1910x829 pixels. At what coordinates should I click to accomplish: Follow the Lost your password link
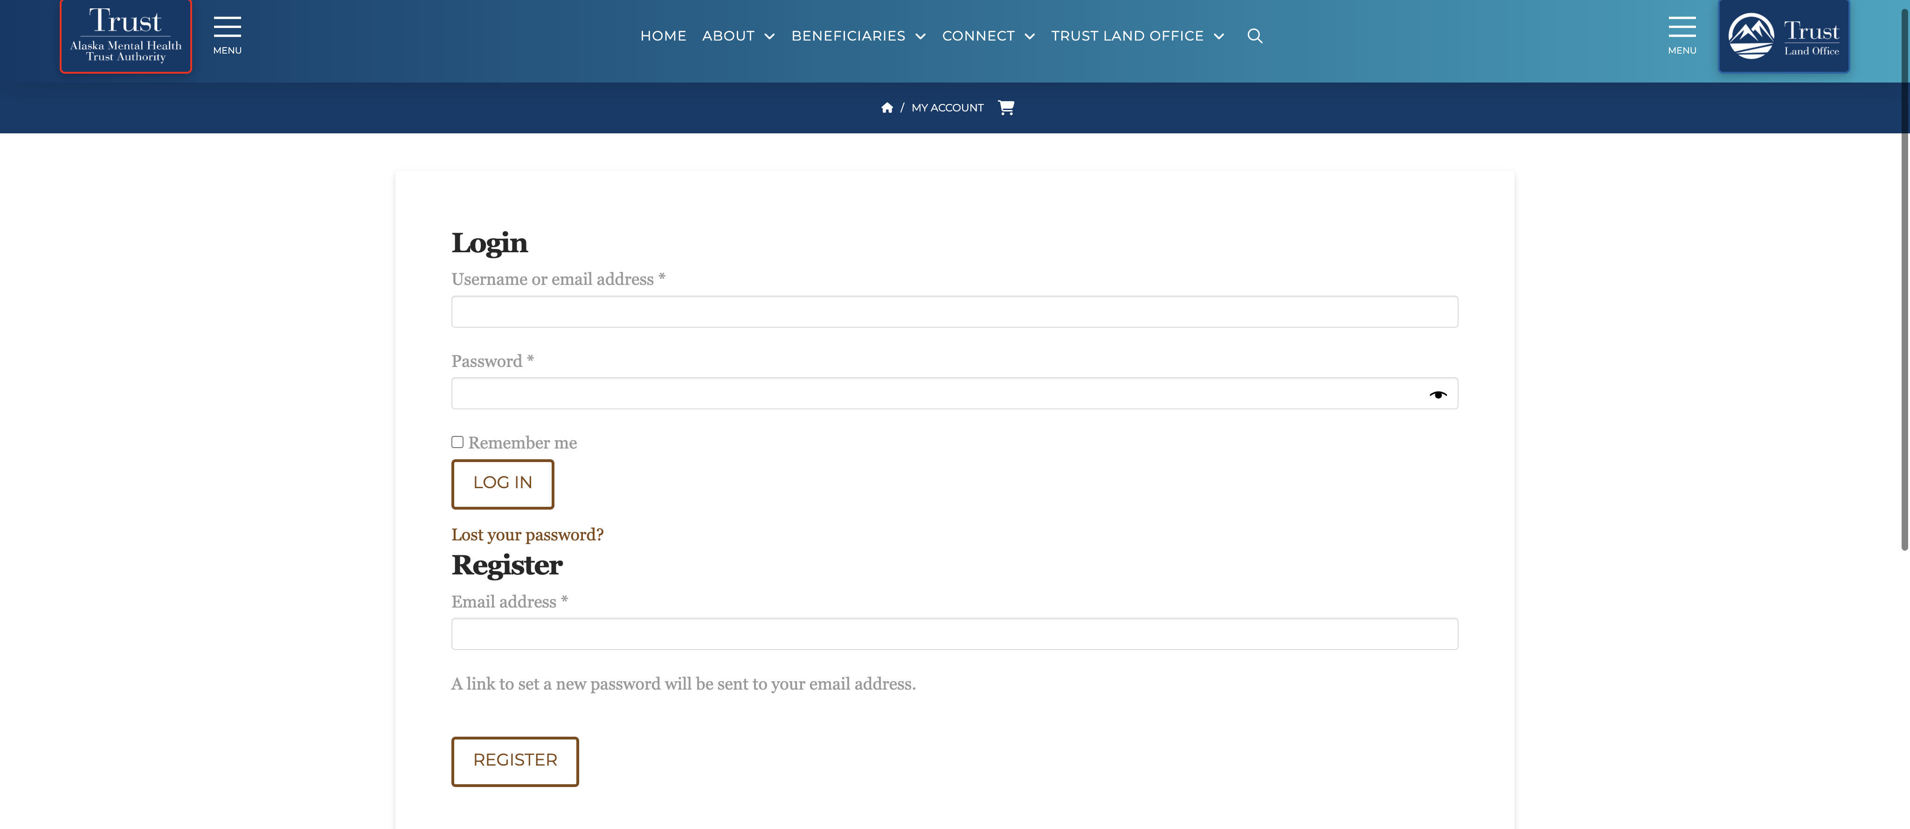pos(526,535)
